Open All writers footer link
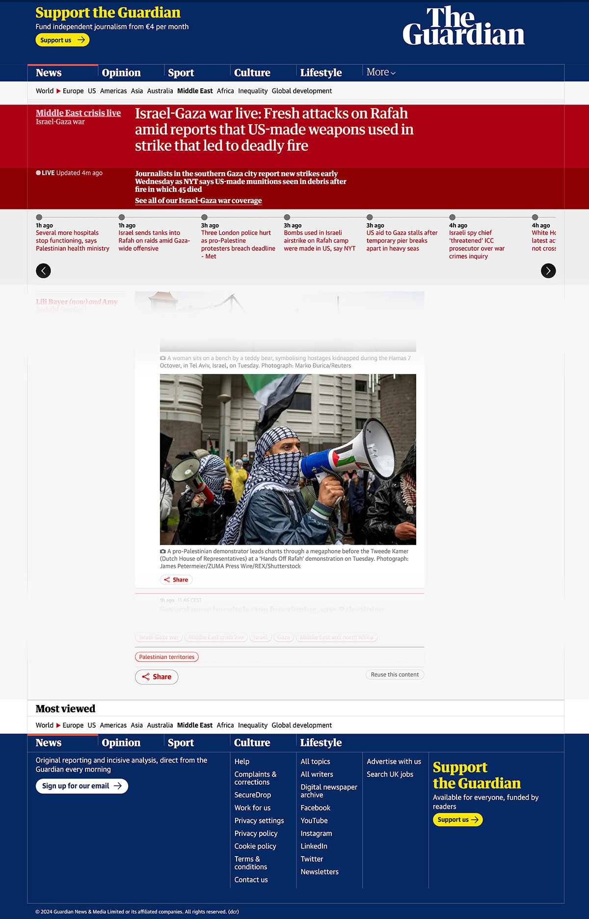The image size is (589, 919). (317, 774)
